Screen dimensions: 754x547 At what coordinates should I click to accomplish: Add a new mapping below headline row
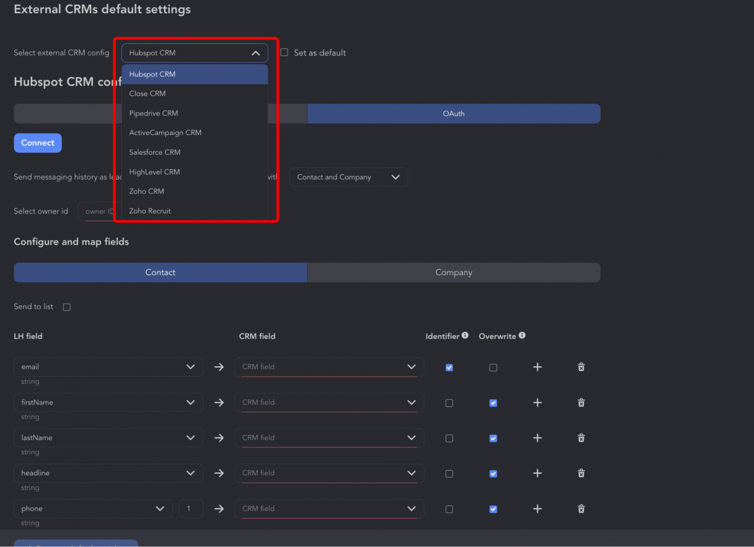point(537,473)
